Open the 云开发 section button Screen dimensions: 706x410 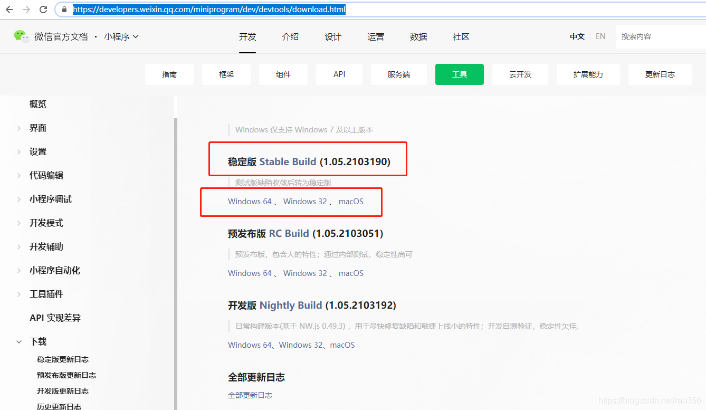tap(520, 74)
